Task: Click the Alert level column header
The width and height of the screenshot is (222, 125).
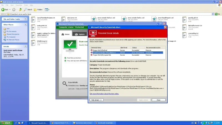Action: tap(125, 47)
